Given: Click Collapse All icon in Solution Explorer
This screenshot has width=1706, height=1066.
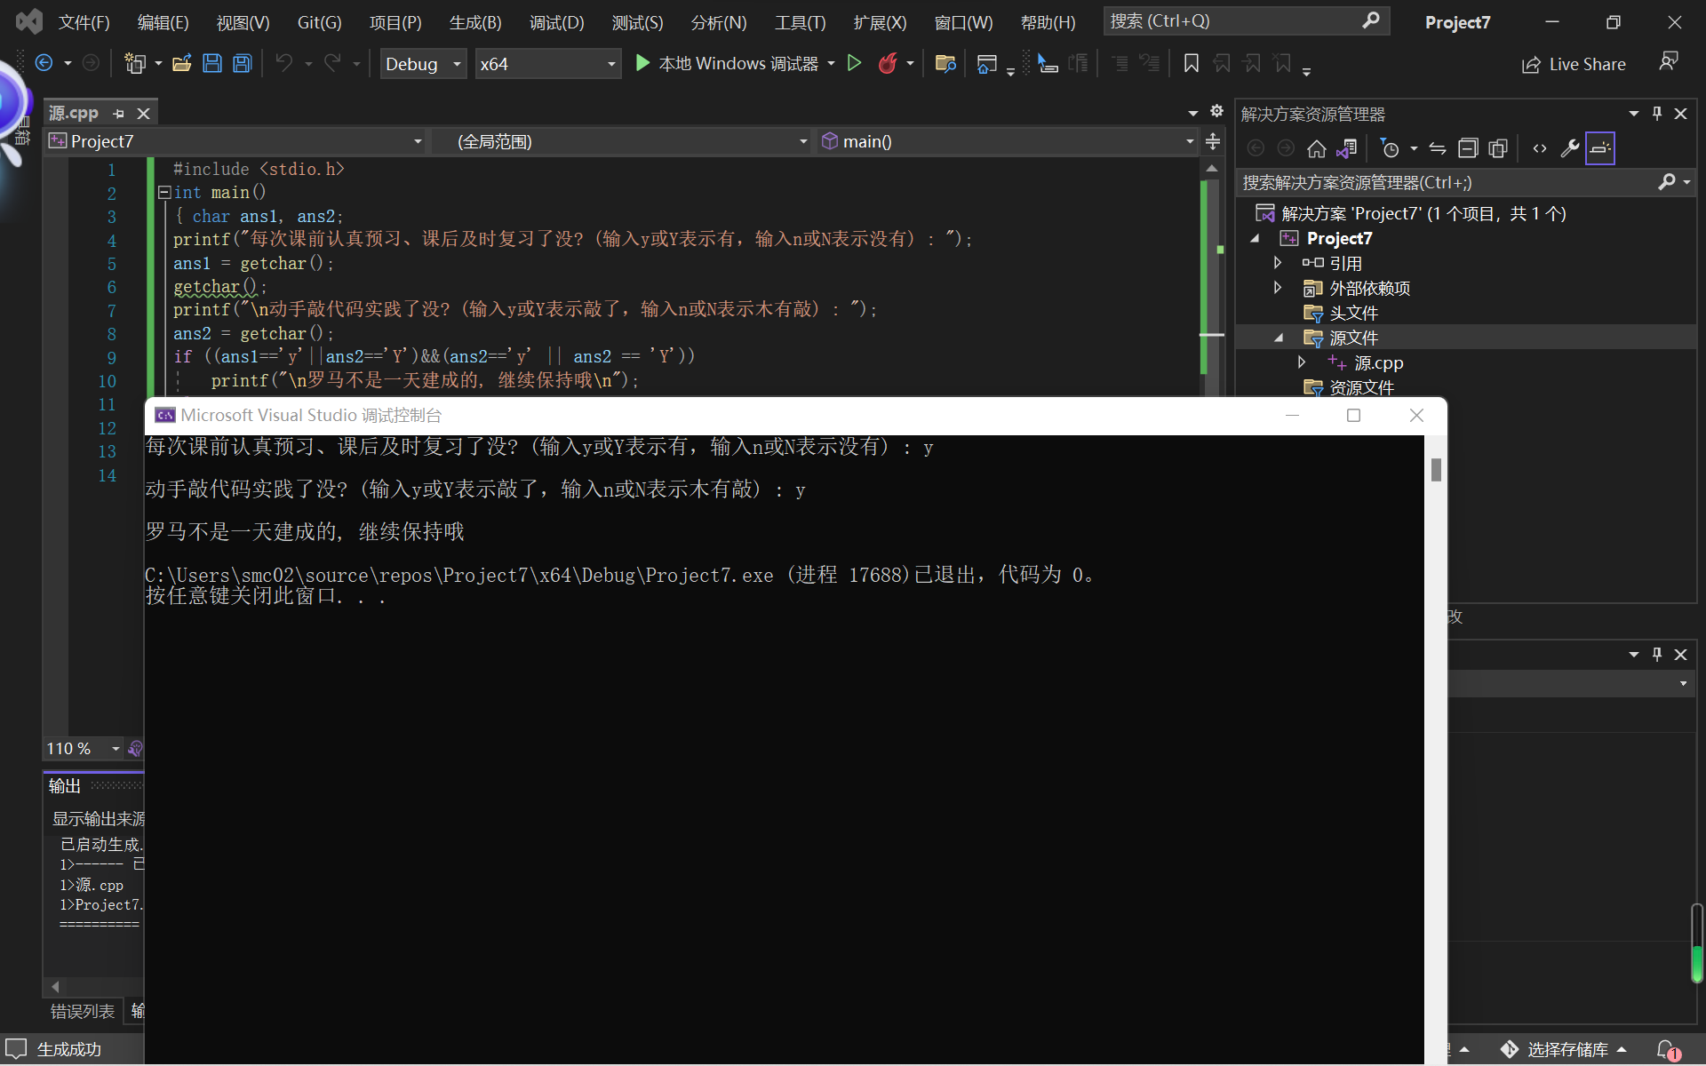Looking at the screenshot, I should coord(1468,148).
